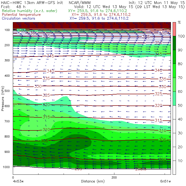Viewport: 186px width, 186px height.
Task: Click the pink above-100% color bar segment
Action: click(x=174, y=29)
